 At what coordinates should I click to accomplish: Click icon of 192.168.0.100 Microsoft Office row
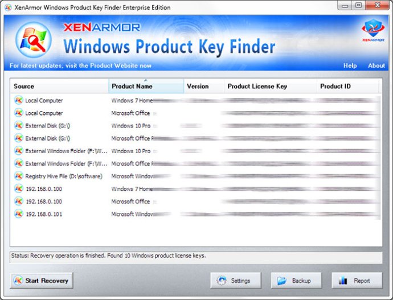[x=19, y=202]
